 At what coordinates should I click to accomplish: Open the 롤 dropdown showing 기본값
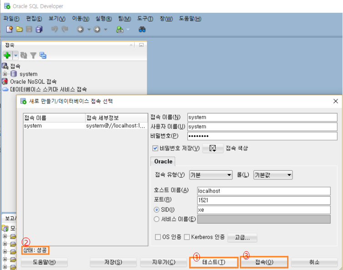tap(273, 175)
